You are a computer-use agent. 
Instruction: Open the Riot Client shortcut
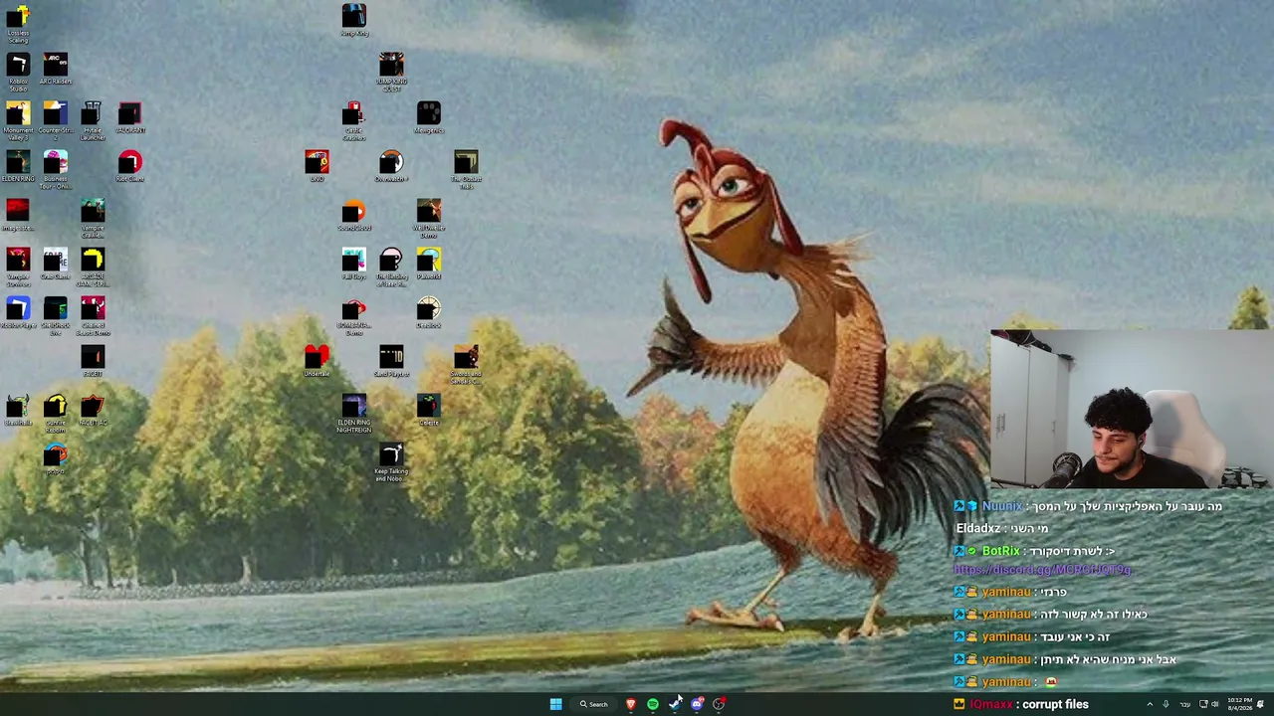(129, 167)
